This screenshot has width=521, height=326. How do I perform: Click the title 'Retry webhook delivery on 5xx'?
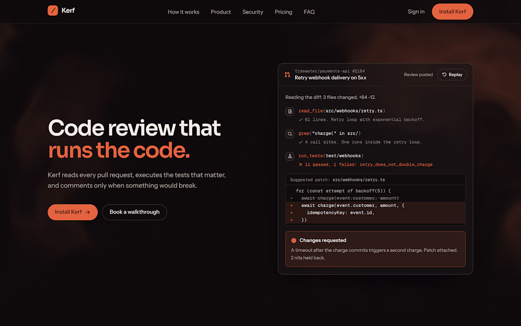pos(330,78)
